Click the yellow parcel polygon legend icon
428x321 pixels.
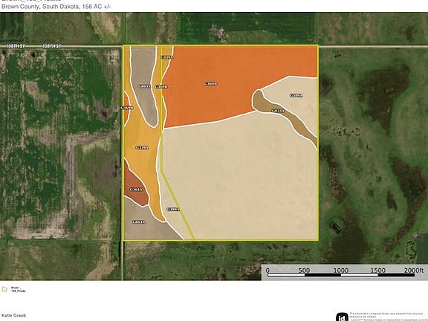[x=4, y=289]
